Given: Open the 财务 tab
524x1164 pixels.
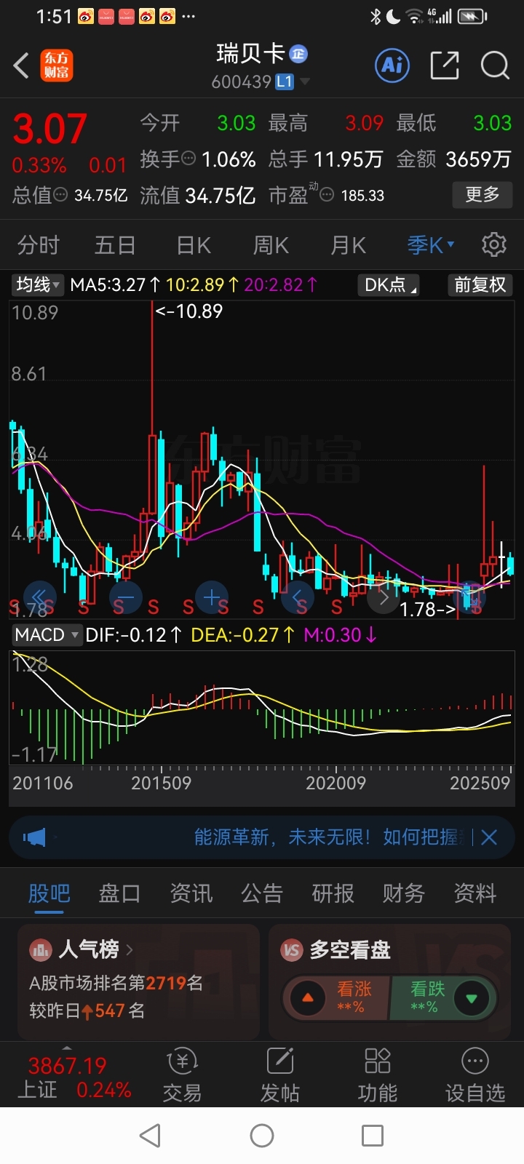Looking at the screenshot, I should point(404,893).
